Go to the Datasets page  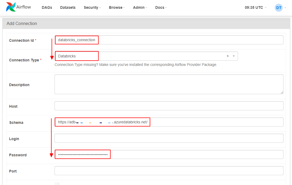[x=68, y=7]
